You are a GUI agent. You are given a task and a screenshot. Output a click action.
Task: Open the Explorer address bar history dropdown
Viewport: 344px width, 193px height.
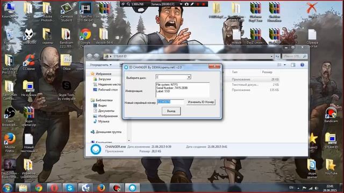(x=271, y=56)
